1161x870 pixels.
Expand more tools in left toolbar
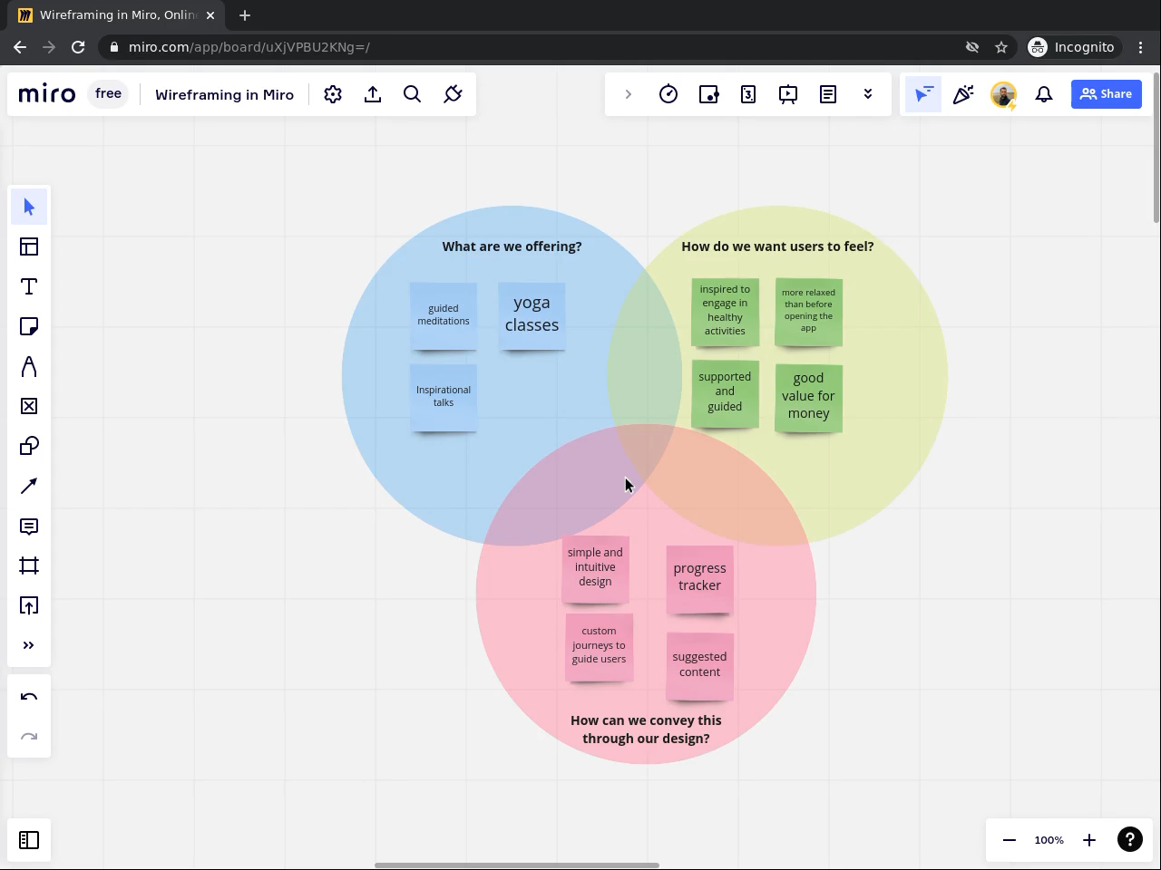[29, 645]
